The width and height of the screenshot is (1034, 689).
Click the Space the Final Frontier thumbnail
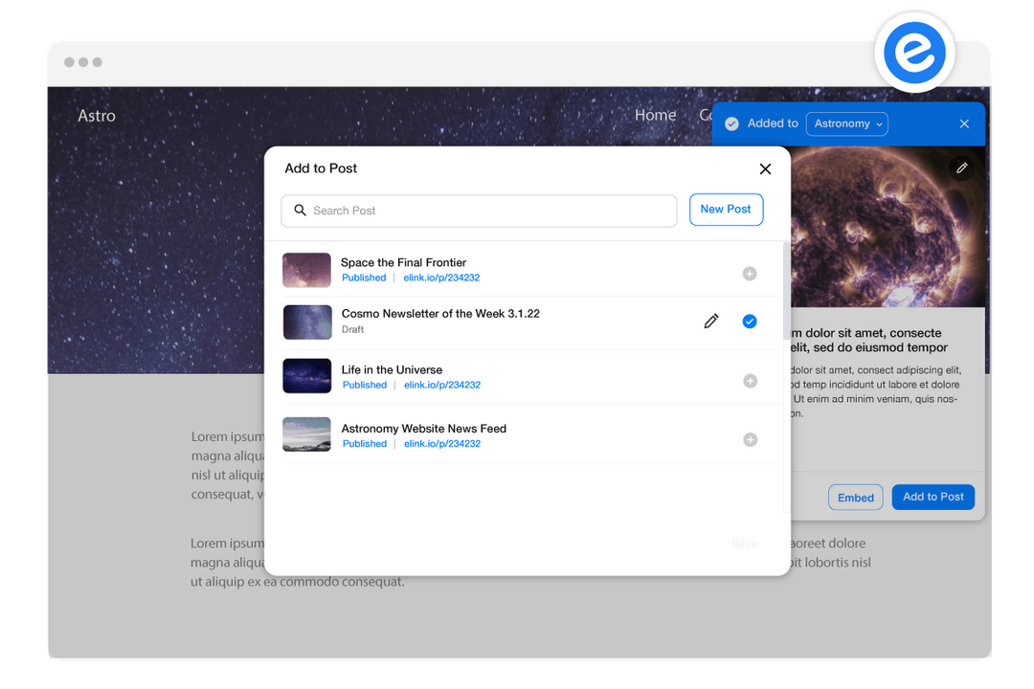[306, 270]
